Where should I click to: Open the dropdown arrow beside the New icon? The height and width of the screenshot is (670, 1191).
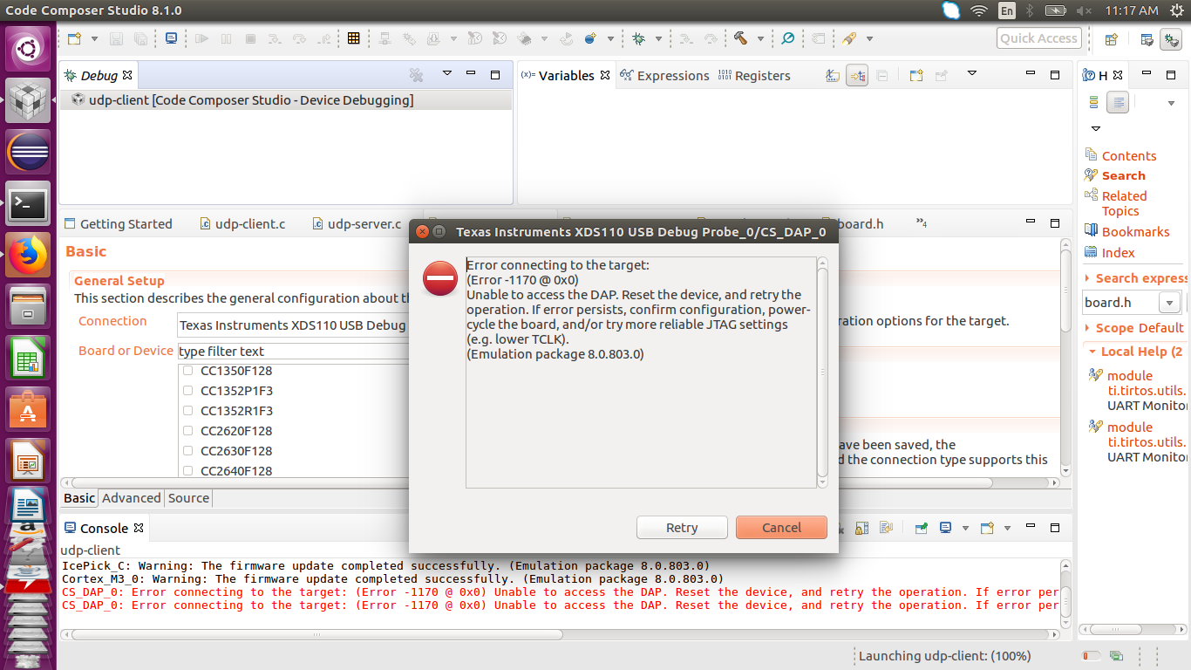click(x=93, y=39)
